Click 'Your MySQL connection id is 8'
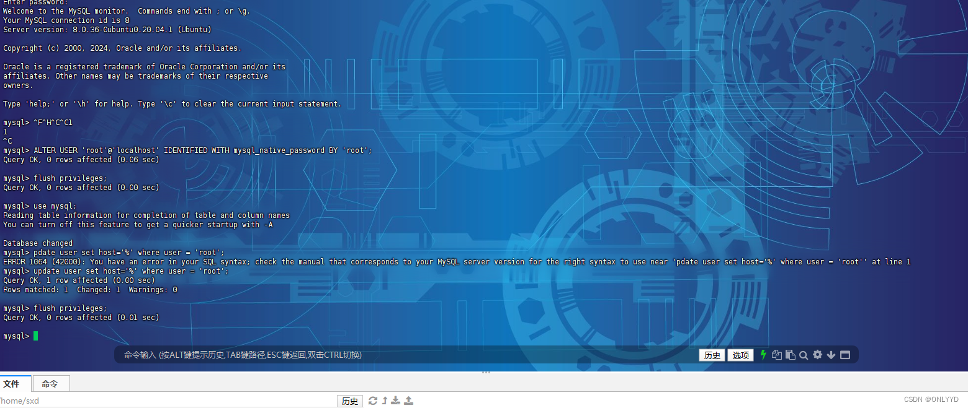This screenshot has width=968, height=408. click(x=66, y=20)
